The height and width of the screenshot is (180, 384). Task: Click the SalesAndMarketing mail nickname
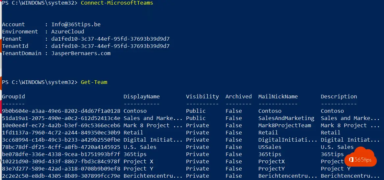286,118
